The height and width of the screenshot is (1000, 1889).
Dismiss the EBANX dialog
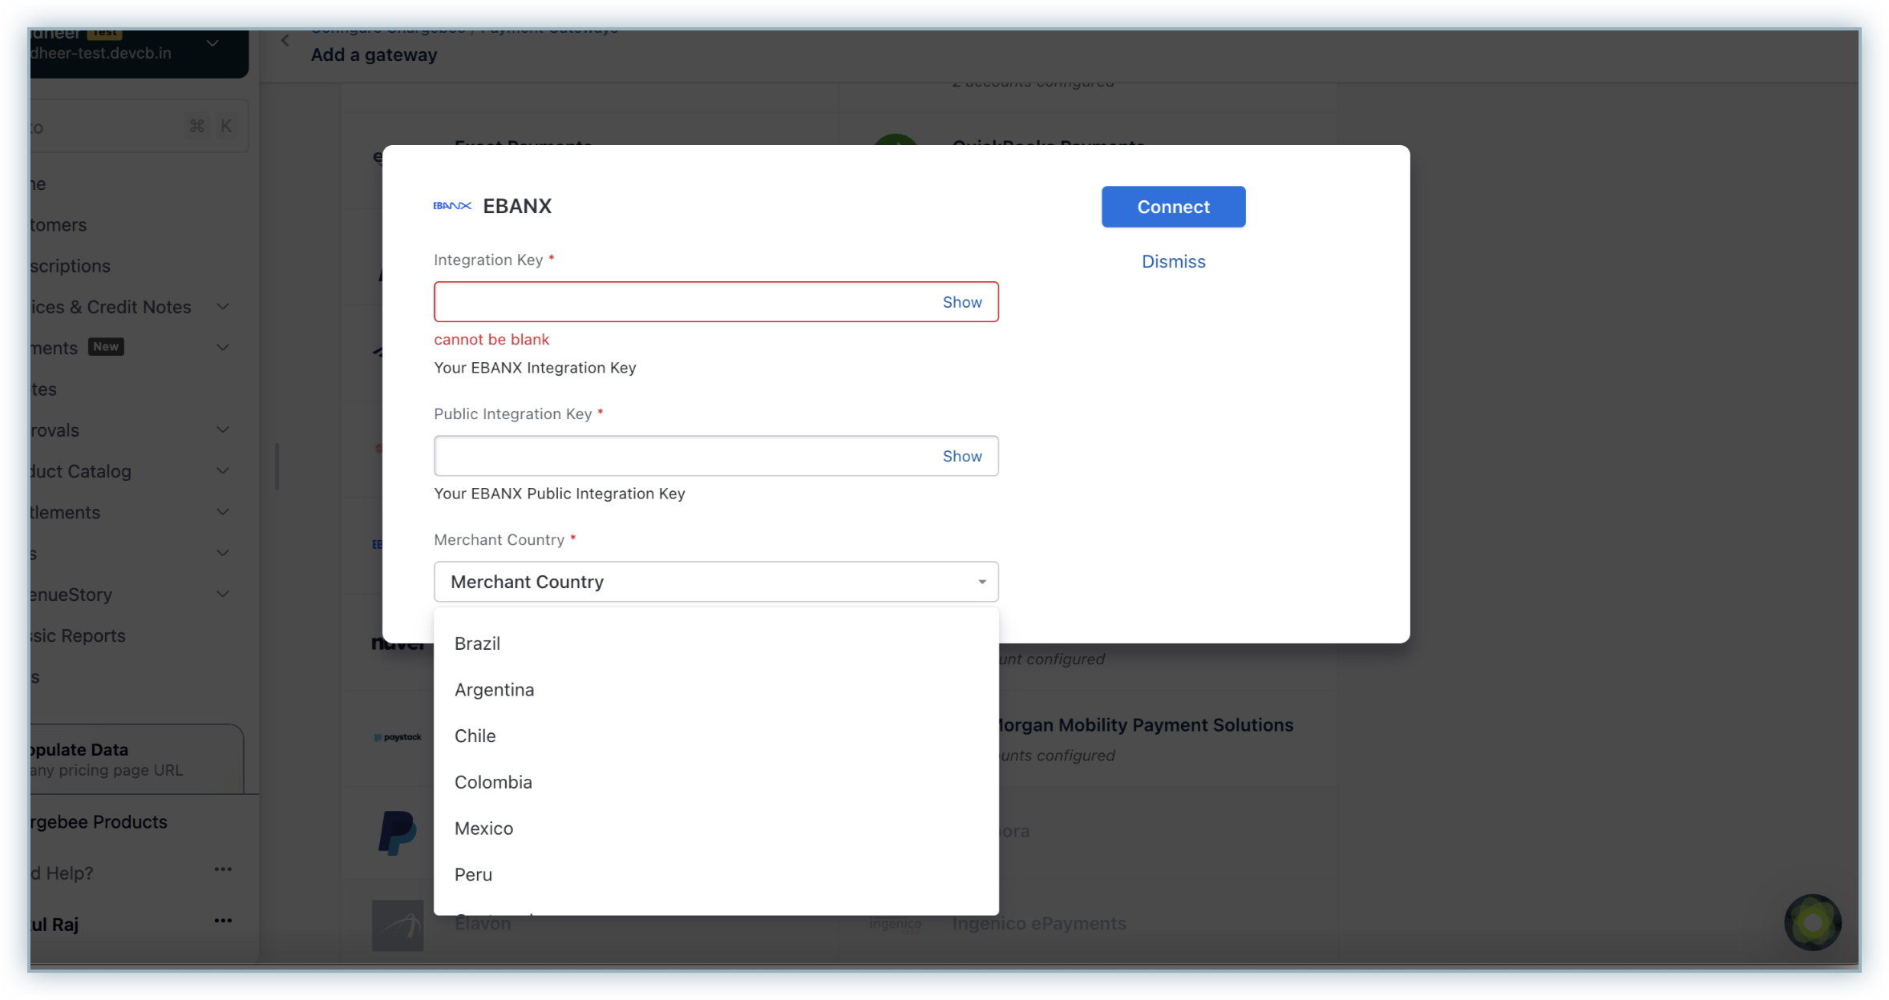(1173, 261)
